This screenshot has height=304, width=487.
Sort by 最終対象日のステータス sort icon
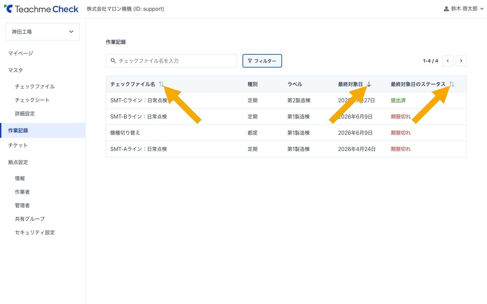click(x=452, y=84)
